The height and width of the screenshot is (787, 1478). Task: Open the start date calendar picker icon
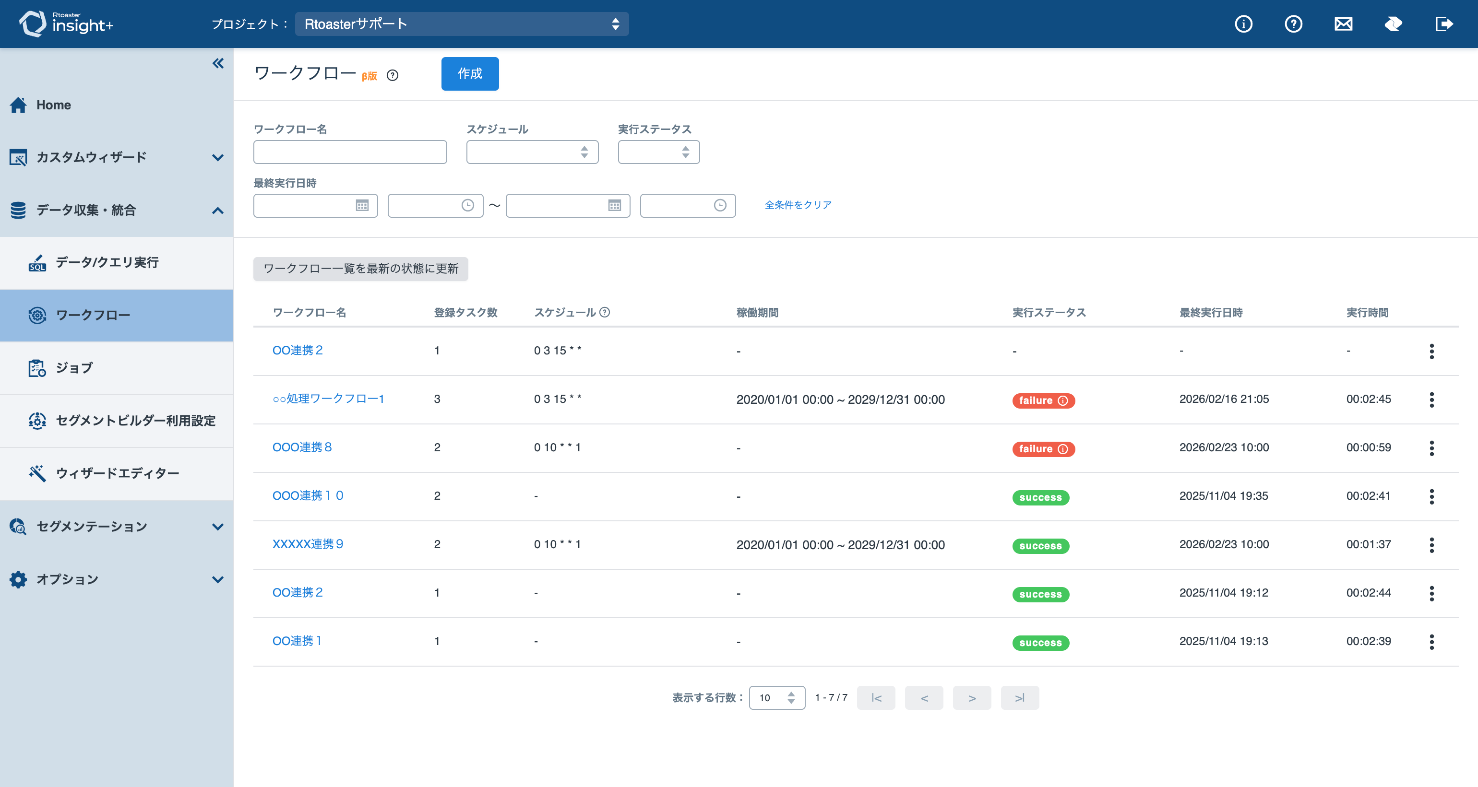click(x=362, y=205)
